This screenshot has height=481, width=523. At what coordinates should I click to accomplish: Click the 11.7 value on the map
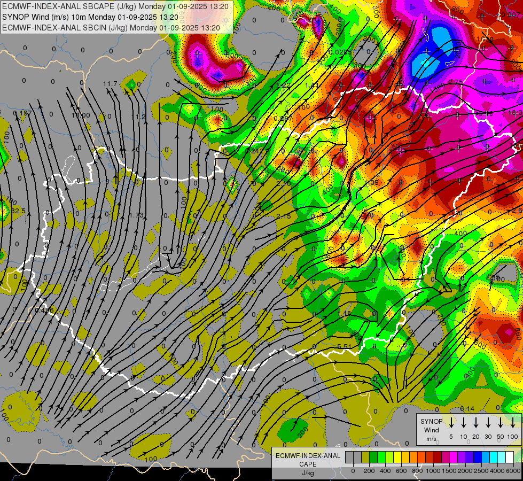(110, 83)
